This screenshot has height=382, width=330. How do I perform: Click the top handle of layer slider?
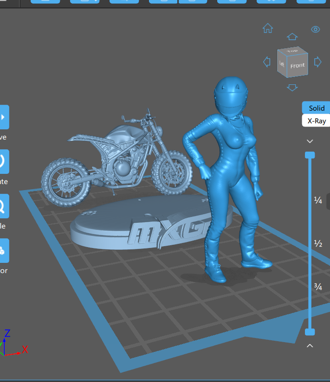tap(310, 155)
